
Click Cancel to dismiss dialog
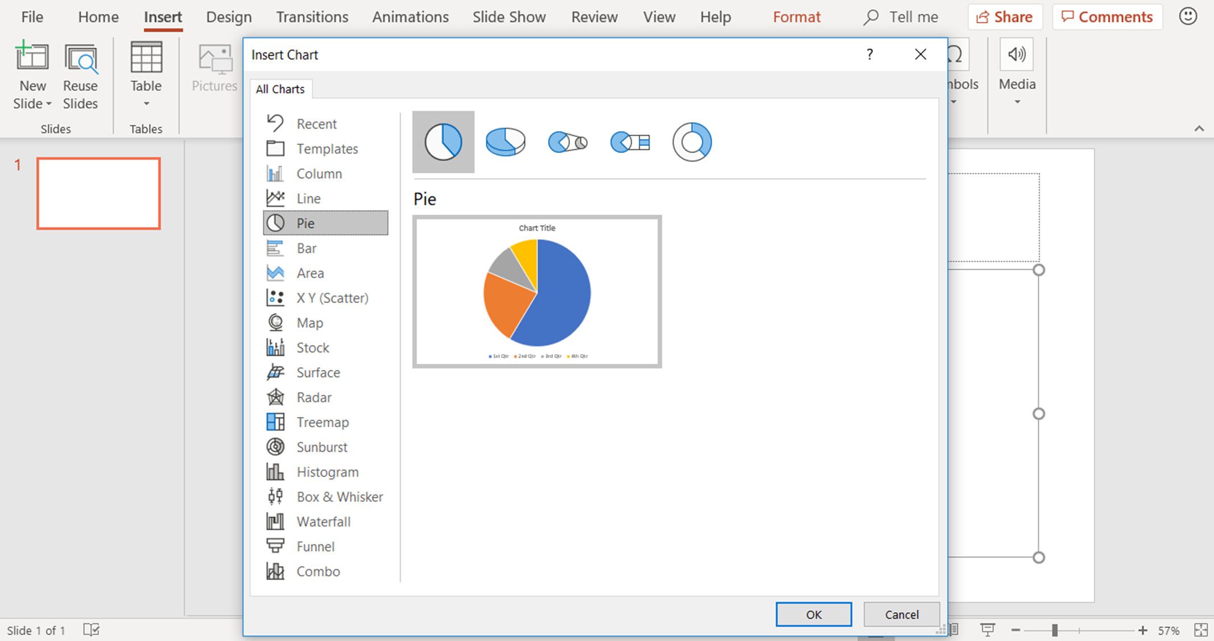click(x=901, y=614)
